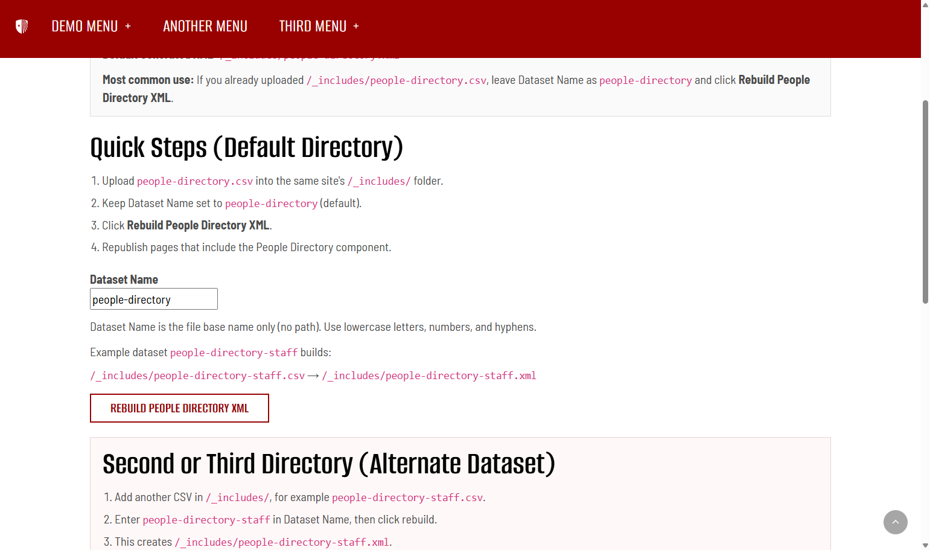930x550 pixels.
Task: Click the shield logo icon in header
Action: coord(22,27)
